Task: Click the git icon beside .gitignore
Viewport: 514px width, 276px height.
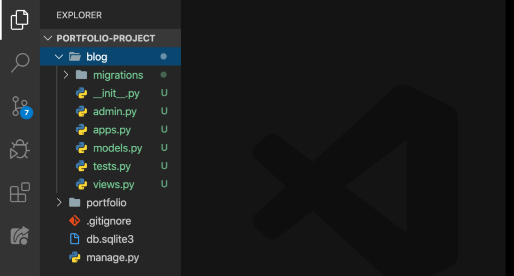Action: (x=75, y=221)
